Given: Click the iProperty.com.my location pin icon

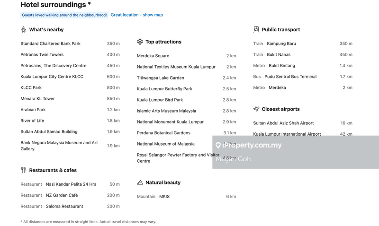Looking at the screenshot, I should [218, 146].
